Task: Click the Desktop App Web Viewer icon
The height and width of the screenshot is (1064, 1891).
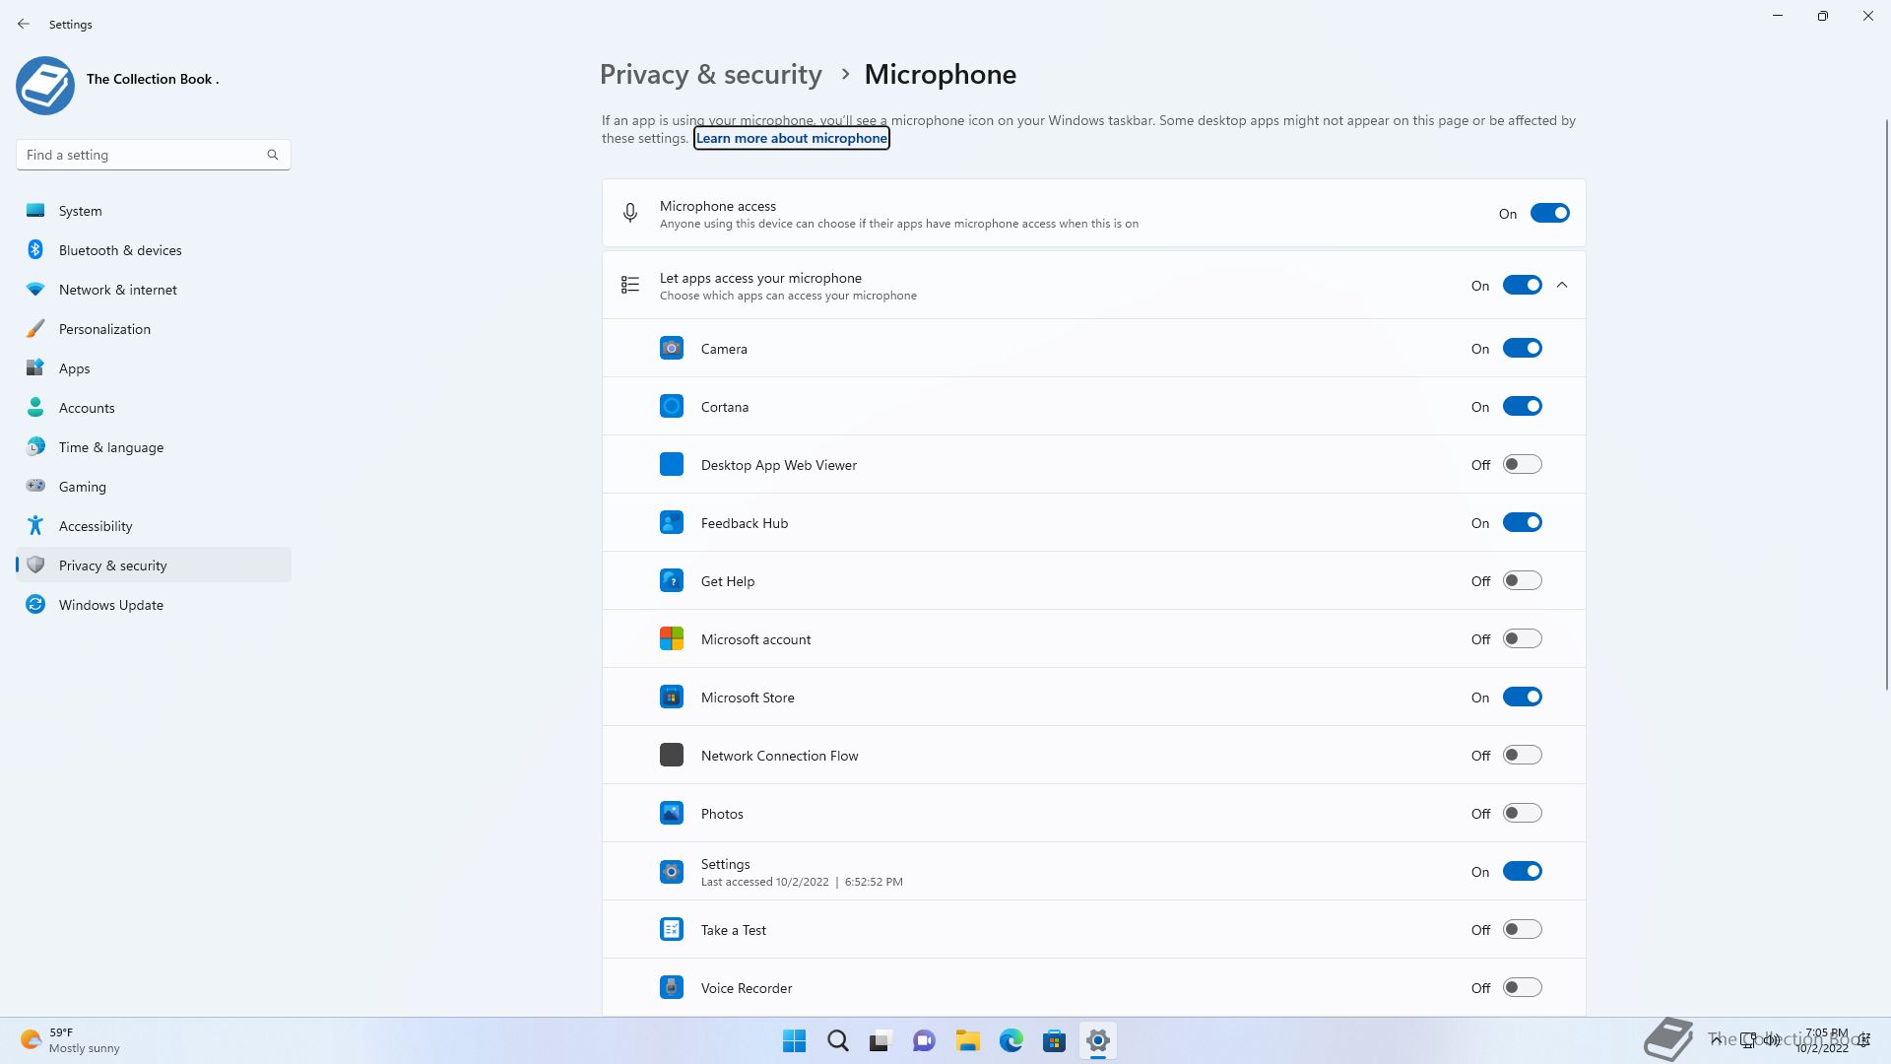Action: pos(672,464)
